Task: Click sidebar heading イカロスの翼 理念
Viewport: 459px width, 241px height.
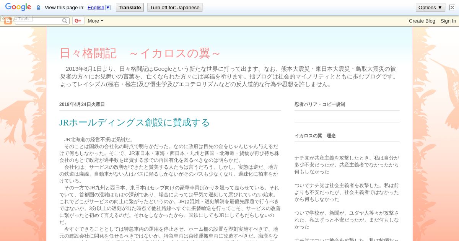Action: 315,136
